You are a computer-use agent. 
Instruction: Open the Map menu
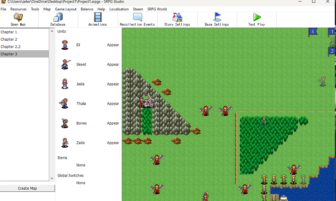[47, 9]
